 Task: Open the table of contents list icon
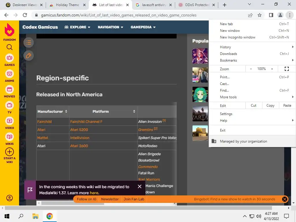pos(29,42)
